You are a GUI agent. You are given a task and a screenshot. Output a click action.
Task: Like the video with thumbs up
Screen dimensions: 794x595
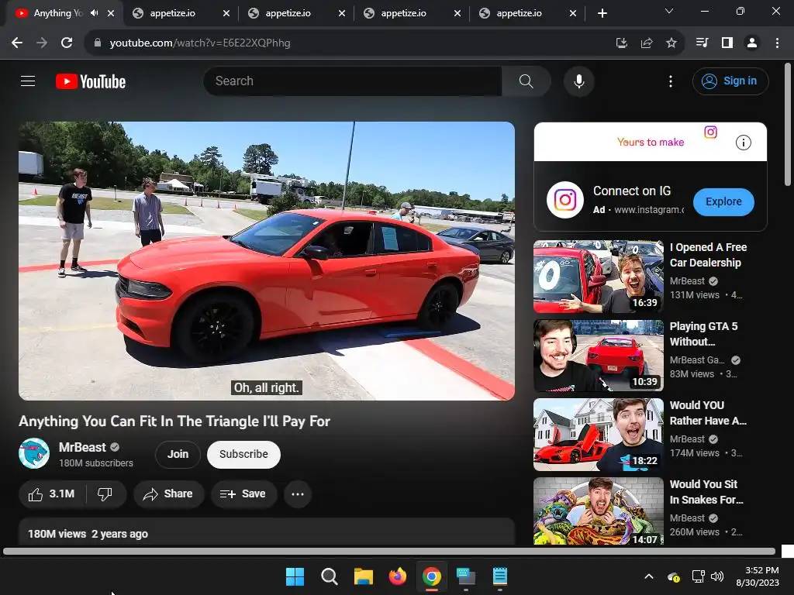(x=52, y=494)
